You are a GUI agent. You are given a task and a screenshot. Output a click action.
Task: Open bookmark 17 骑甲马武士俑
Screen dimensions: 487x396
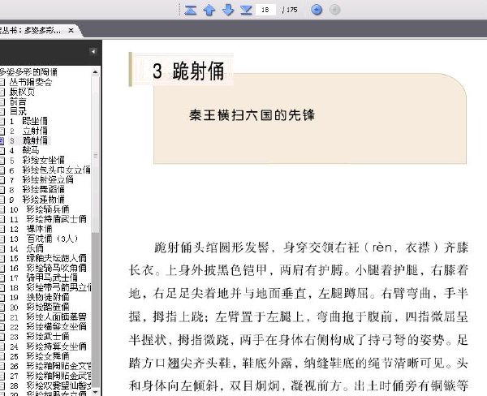point(44,278)
